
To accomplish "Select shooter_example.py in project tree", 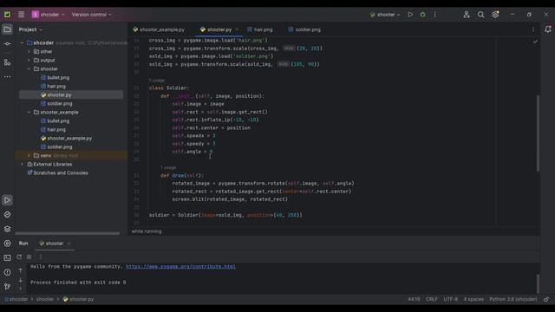I will (69, 139).
